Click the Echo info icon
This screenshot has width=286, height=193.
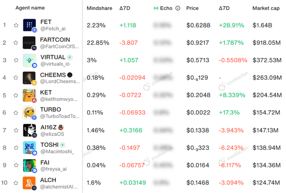point(178,8)
